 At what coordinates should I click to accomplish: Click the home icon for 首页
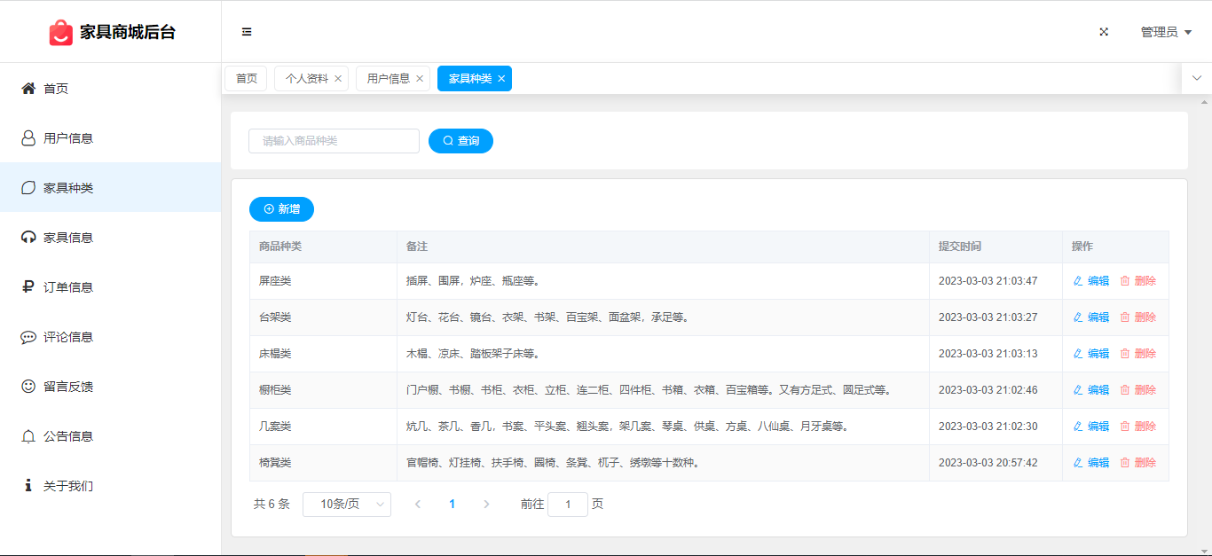[28, 89]
